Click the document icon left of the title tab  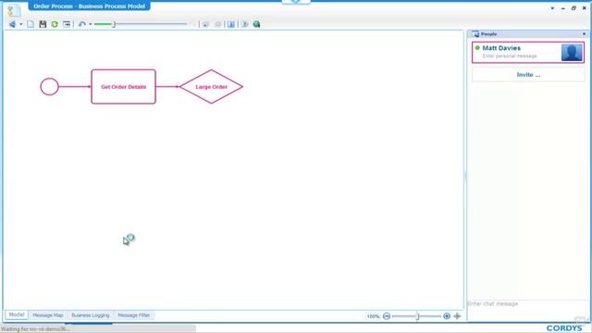pos(14,10)
